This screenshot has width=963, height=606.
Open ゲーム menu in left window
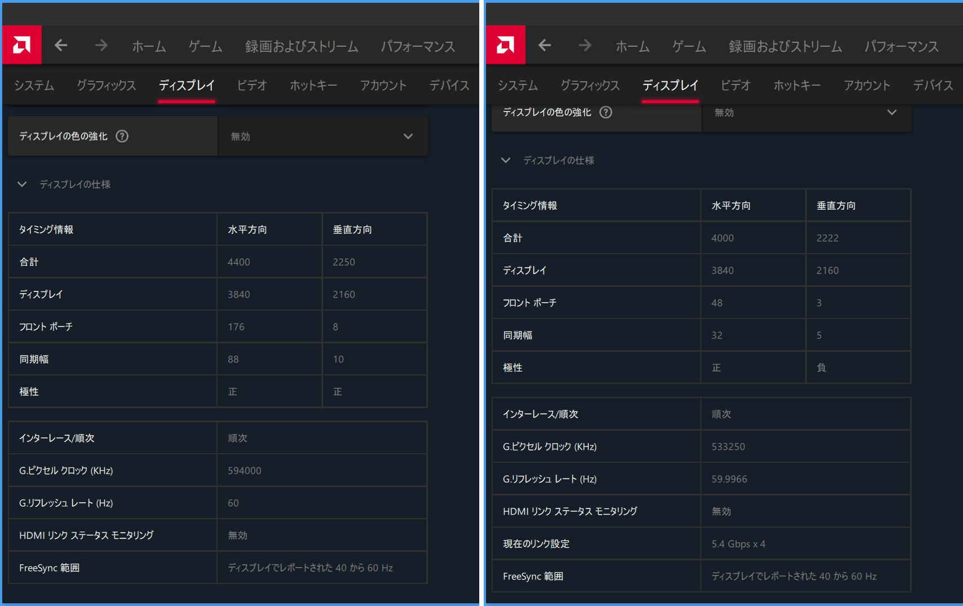pos(205,46)
